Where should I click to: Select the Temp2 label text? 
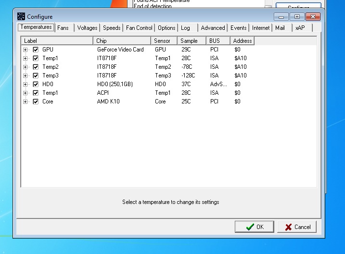click(x=51, y=67)
